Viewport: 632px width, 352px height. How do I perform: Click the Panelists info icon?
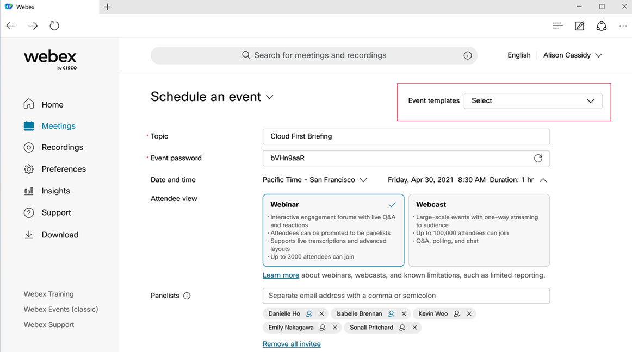coord(187,296)
